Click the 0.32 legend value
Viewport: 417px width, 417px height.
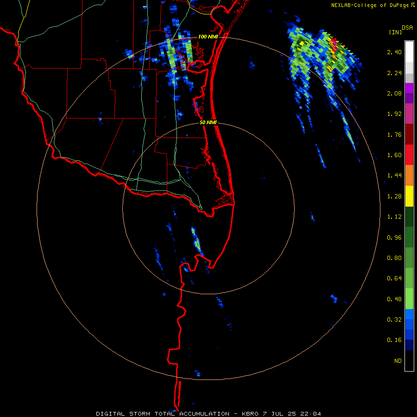(394, 320)
